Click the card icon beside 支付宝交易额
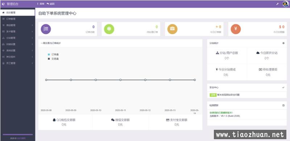The height and width of the screenshot is (141, 290). click(168, 120)
